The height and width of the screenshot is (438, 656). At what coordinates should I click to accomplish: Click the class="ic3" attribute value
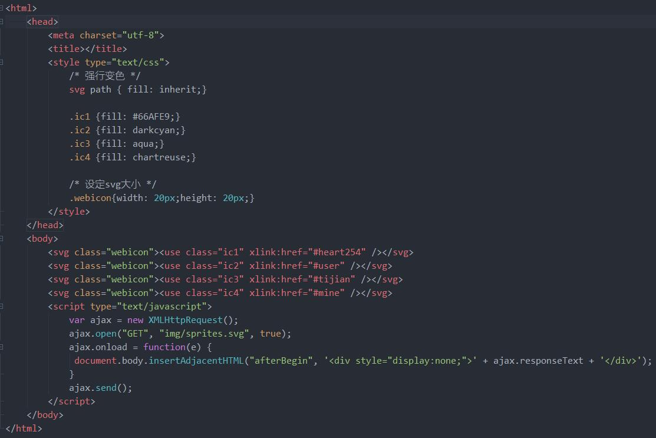[x=230, y=279]
